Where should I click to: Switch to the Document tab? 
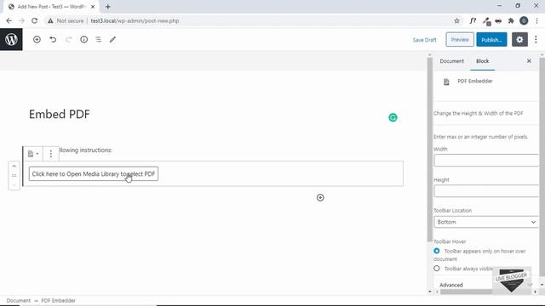[x=451, y=61]
